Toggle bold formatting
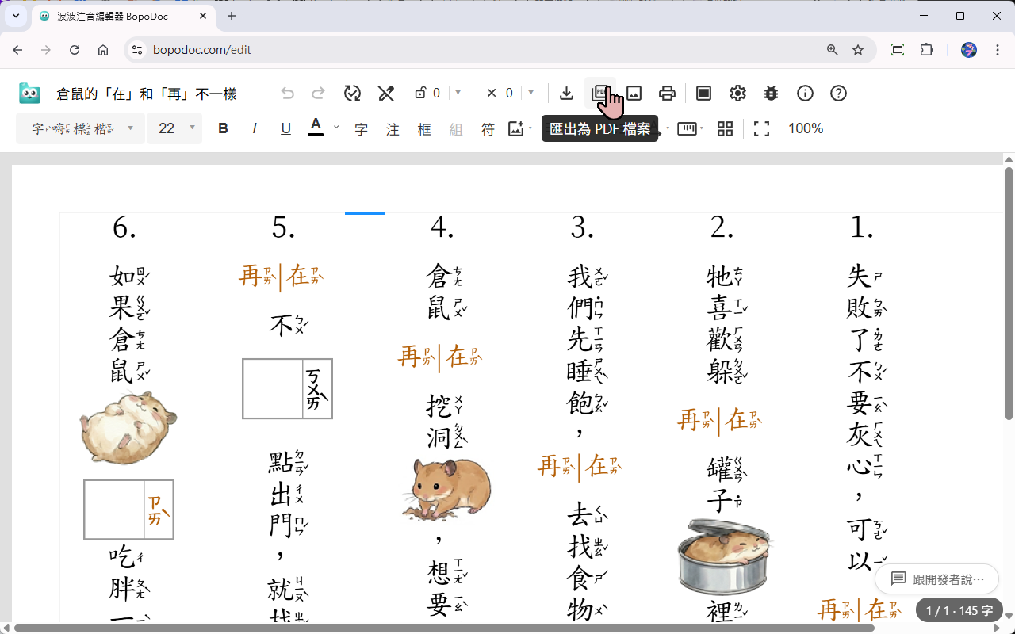This screenshot has width=1015, height=634. (223, 128)
